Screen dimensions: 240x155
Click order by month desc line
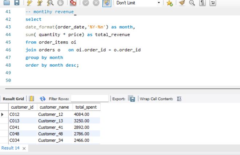pos(52,65)
